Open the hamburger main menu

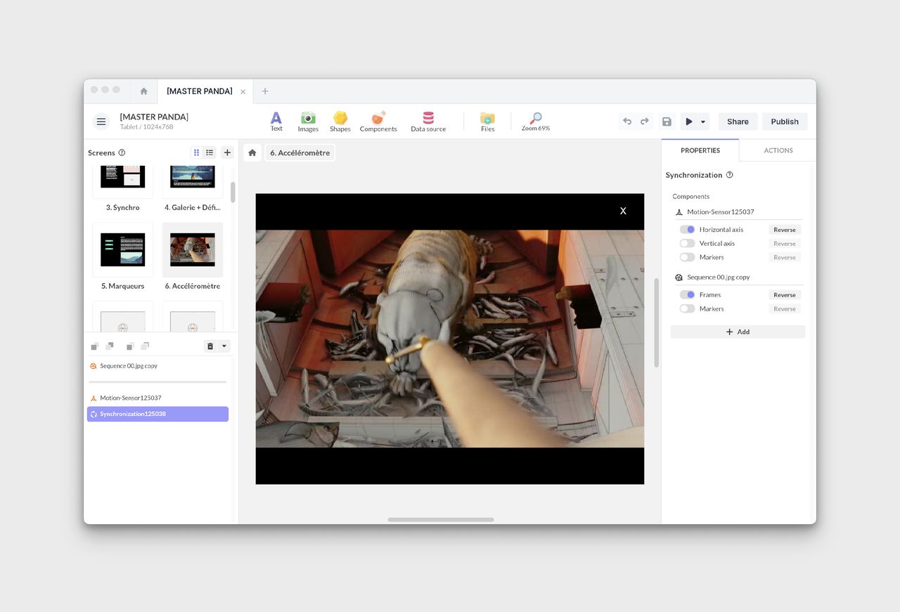point(101,122)
